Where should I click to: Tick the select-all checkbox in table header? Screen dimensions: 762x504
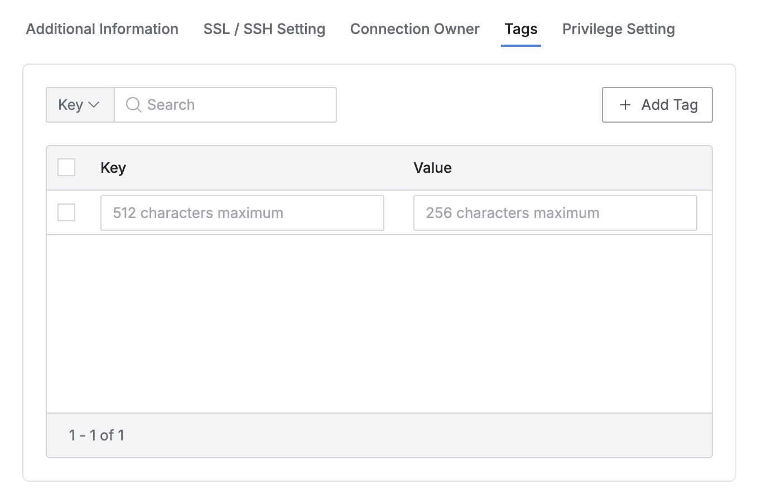66,167
